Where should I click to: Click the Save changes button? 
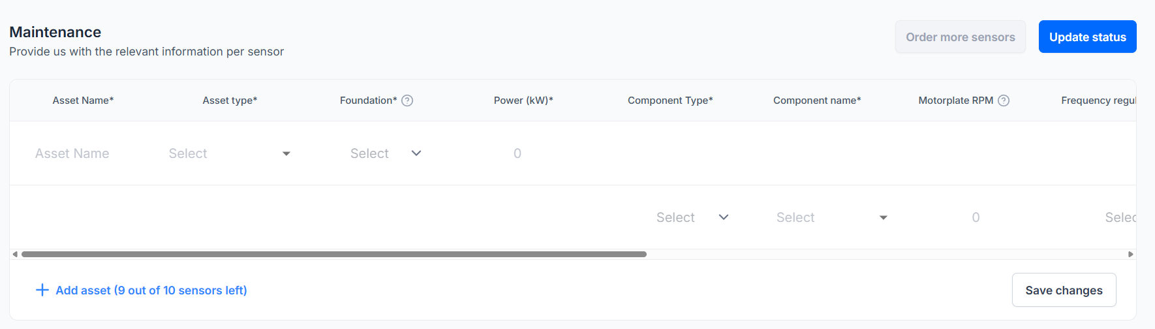click(1064, 290)
